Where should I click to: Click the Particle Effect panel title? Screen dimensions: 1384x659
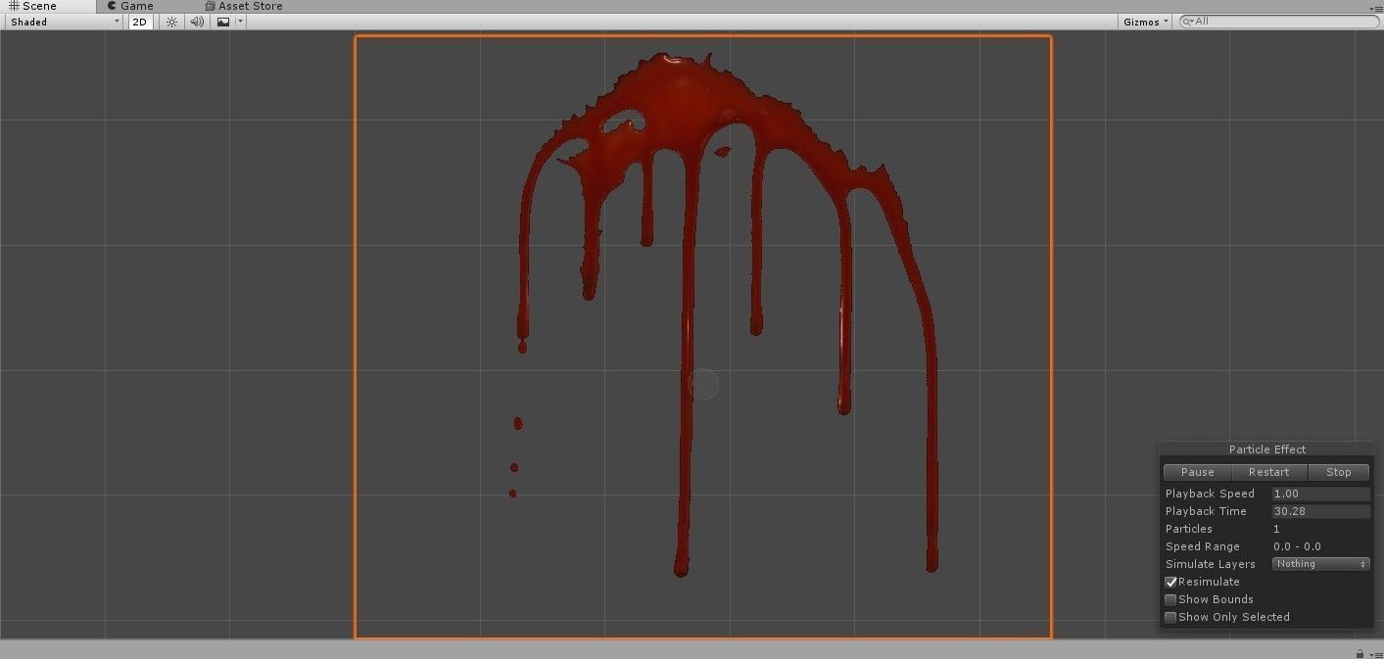click(1267, 449)
